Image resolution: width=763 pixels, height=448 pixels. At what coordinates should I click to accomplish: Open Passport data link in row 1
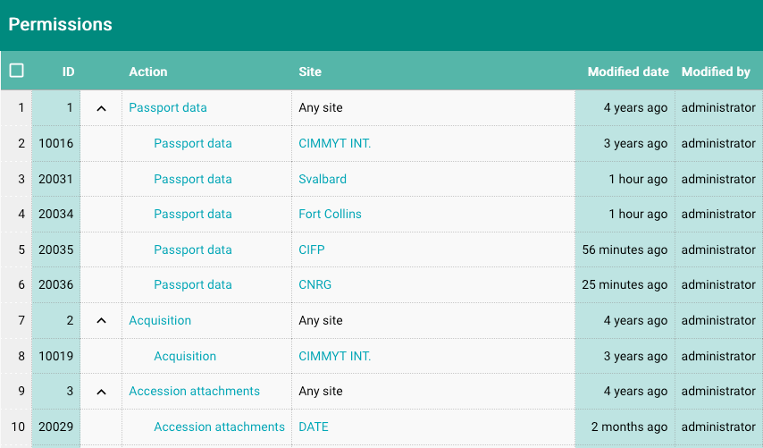pyautogui.click(x=168, y=107)
